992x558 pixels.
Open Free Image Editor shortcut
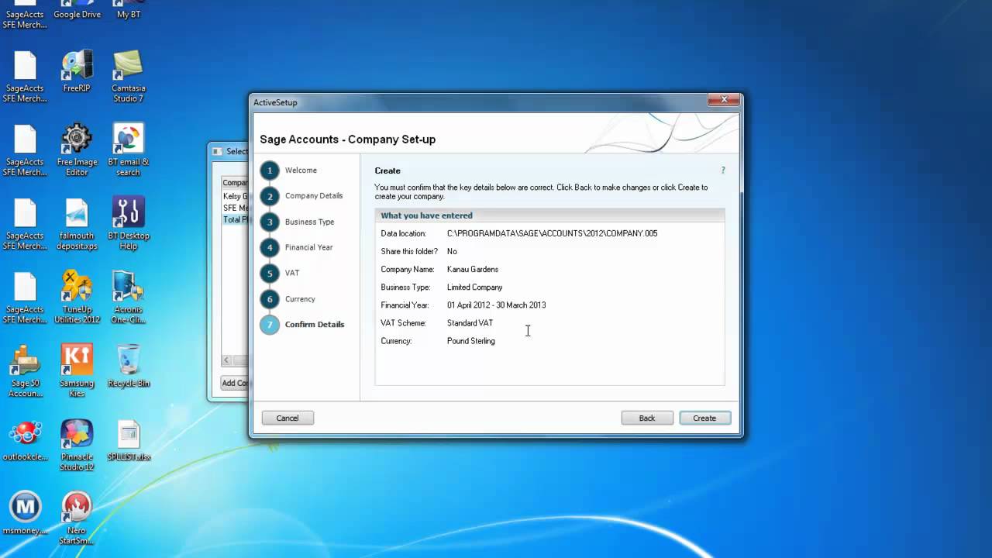tap(77, 150)
